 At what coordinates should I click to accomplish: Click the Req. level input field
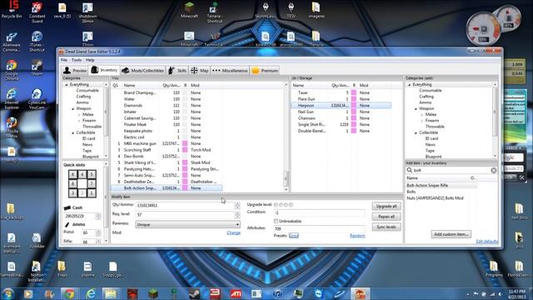click(x=185, y=215)
